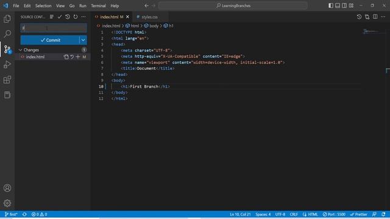Open the Go menu
Screen dimensions: 390x219
[x=72, y=5]
